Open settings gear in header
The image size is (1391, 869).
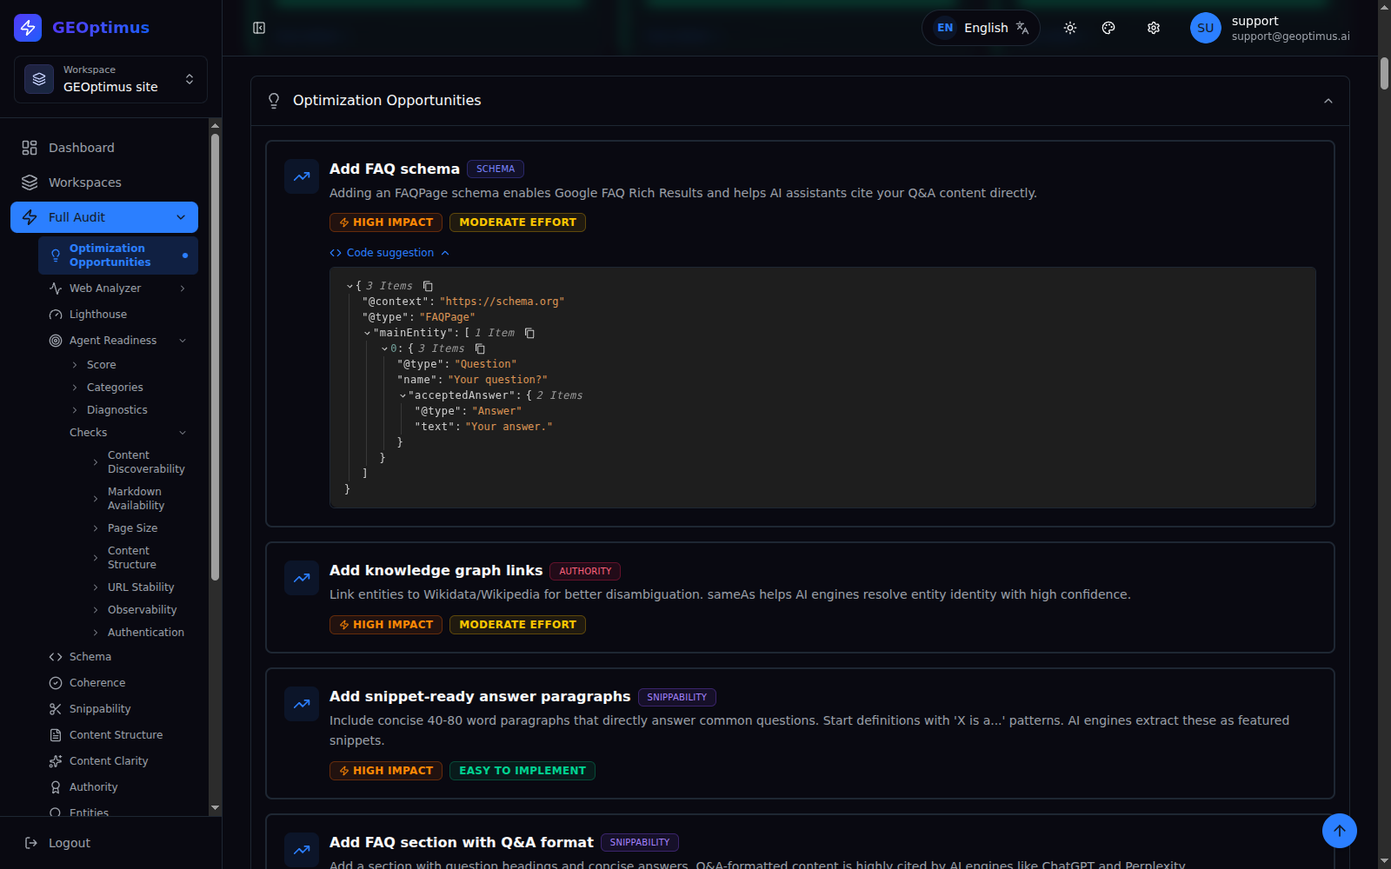pyautogui.click(x=1154, y=28)
